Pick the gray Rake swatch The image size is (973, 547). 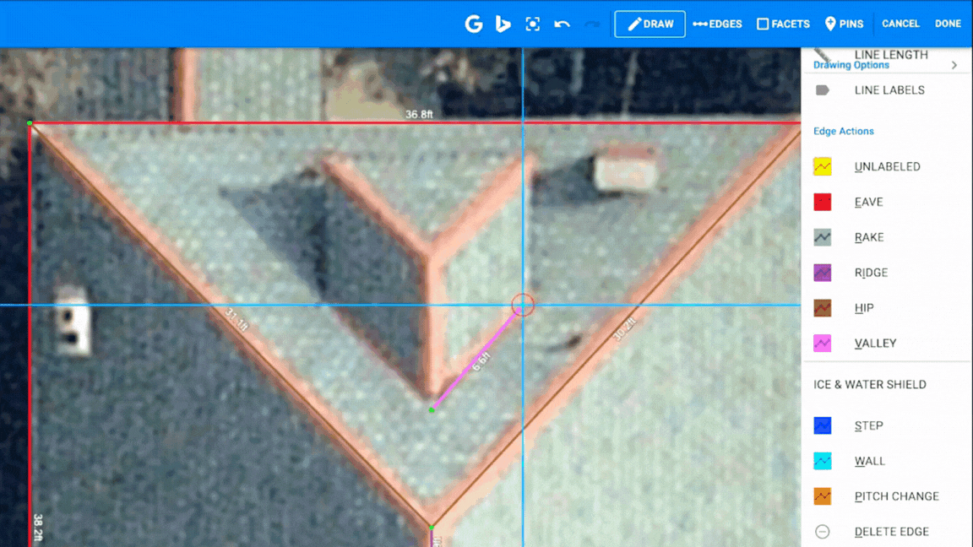822,237
